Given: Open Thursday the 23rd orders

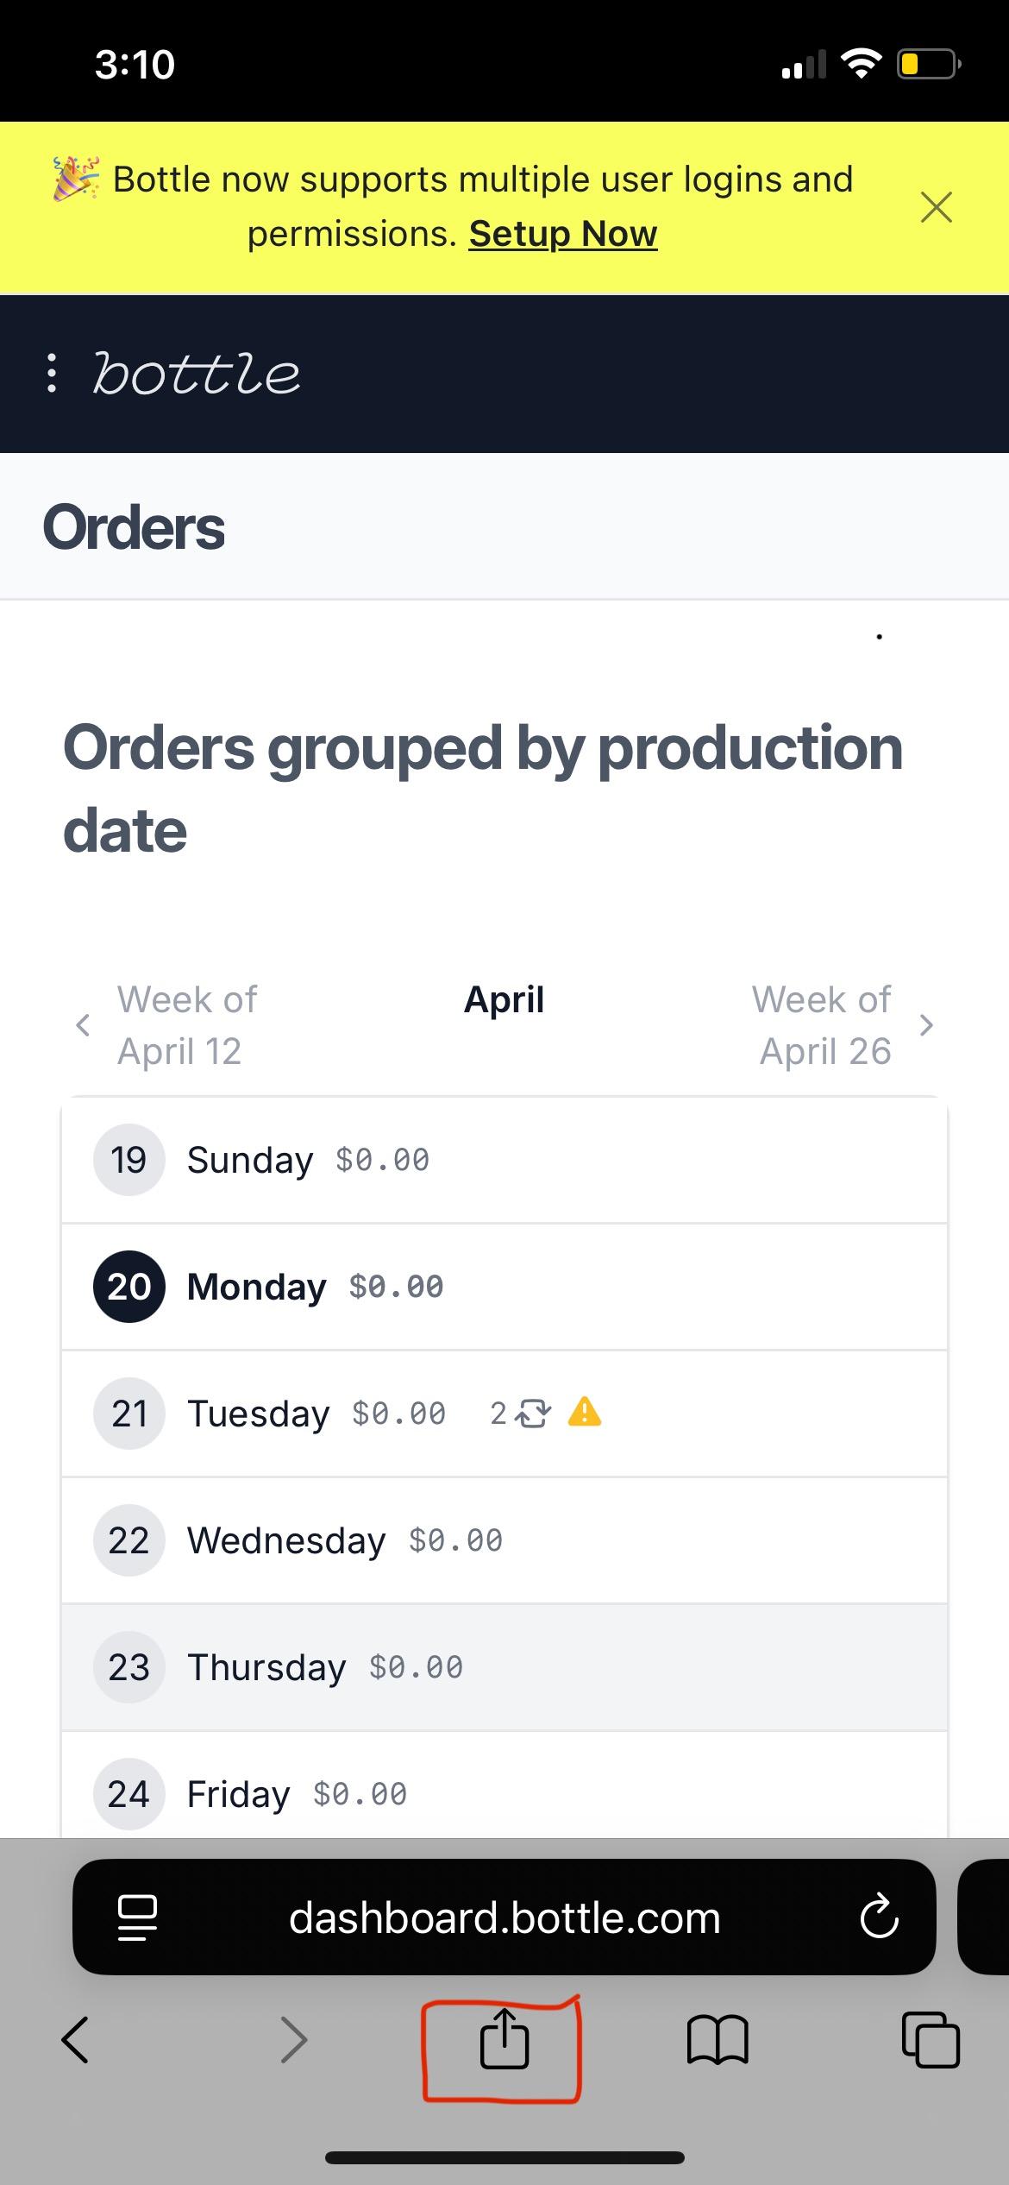Looking at the screenshot, I should click(x=504, y=1667).
